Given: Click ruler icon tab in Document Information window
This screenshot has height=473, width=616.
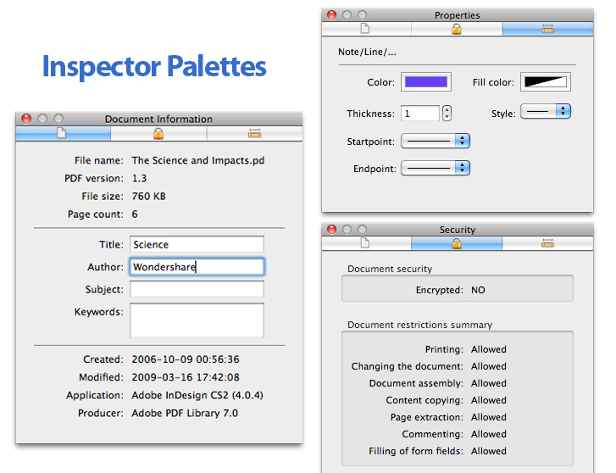Looking at the screenshot, I should [x=254, y=133].
